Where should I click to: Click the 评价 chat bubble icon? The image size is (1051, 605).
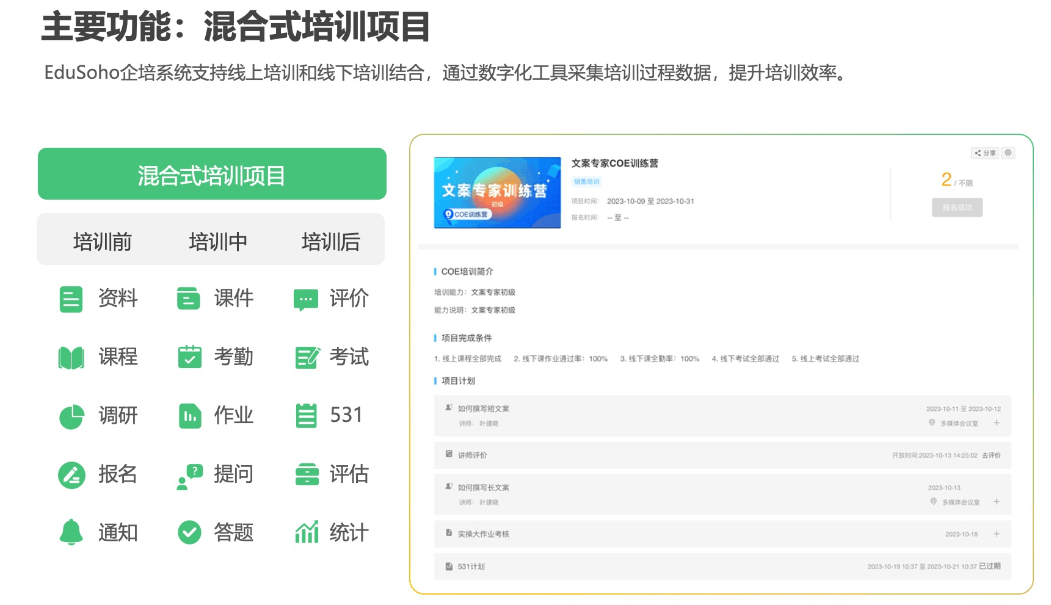tap(305, 300)
